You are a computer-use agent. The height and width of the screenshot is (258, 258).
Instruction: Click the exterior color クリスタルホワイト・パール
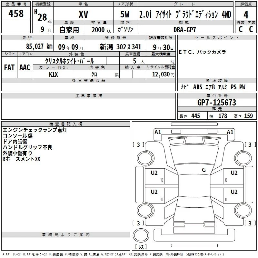69,61
